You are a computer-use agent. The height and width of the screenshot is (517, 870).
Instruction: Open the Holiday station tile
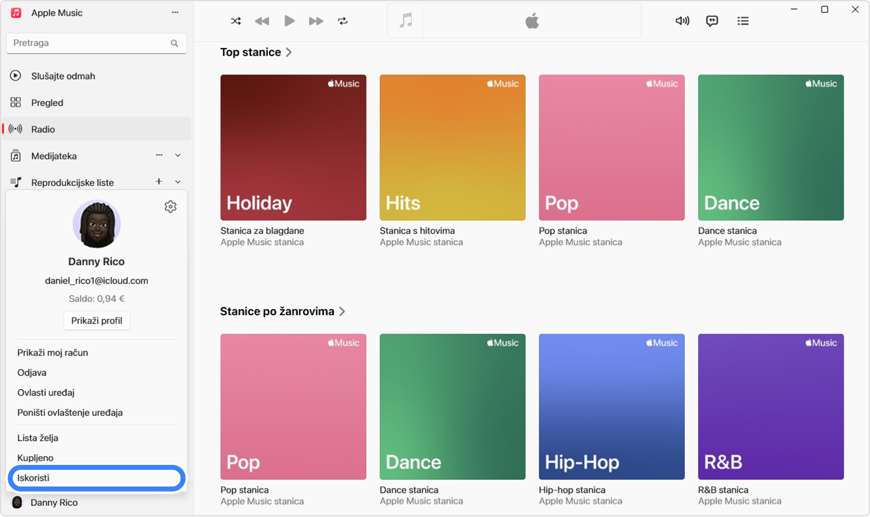pos(293,147)
